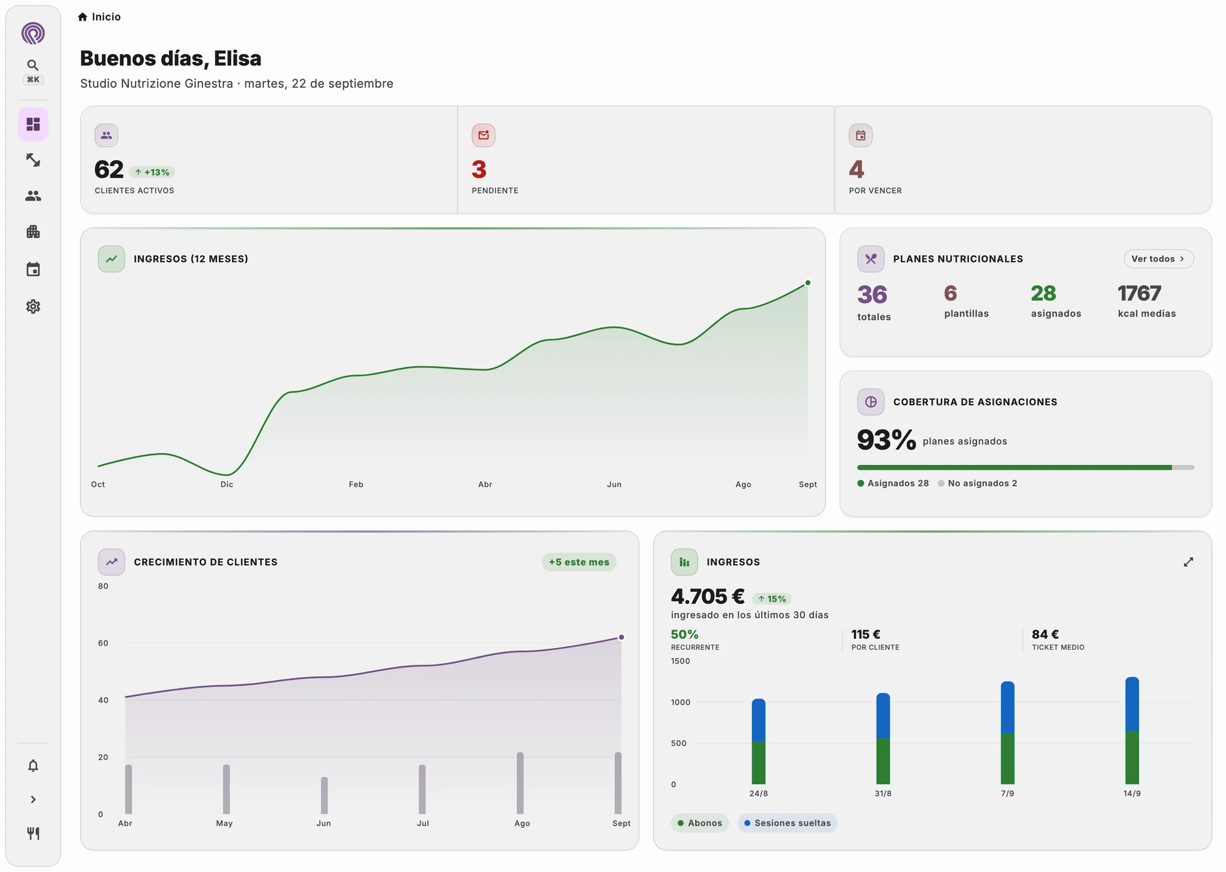Click the Inicio breadcrumb
Screen dimensions: 1226x872
pos(99,17)
